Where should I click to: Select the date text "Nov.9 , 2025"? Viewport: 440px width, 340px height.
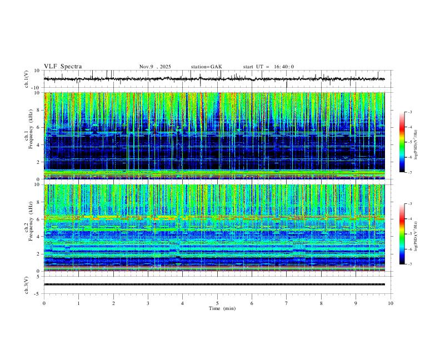(x=155, y=67)
